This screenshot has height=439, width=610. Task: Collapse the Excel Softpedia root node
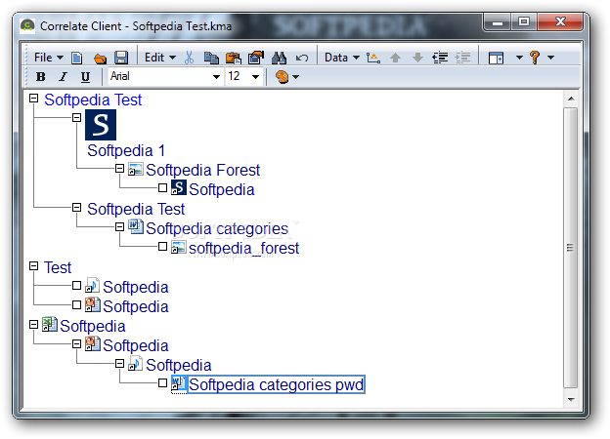(x=34, y=325)
